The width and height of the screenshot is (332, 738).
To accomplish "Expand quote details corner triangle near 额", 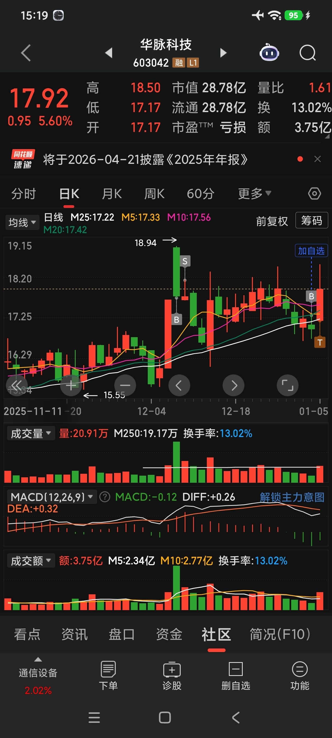I will point(327,136).
